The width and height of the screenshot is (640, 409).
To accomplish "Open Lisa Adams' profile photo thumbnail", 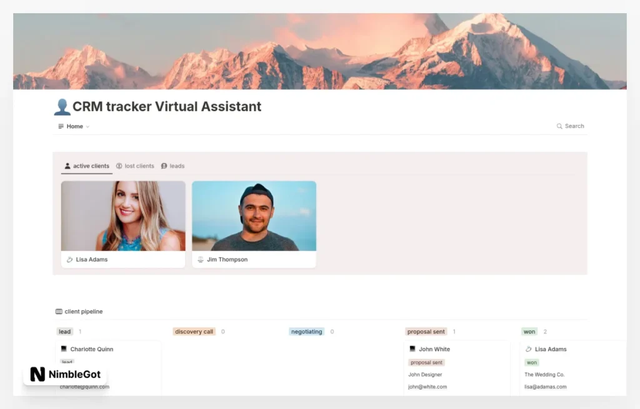I will pos(122,215).
